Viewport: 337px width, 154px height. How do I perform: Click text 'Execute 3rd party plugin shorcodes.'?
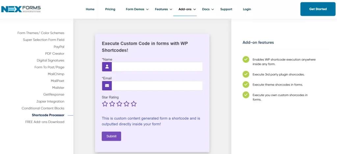pyautogui.click(x=278, y=74)
